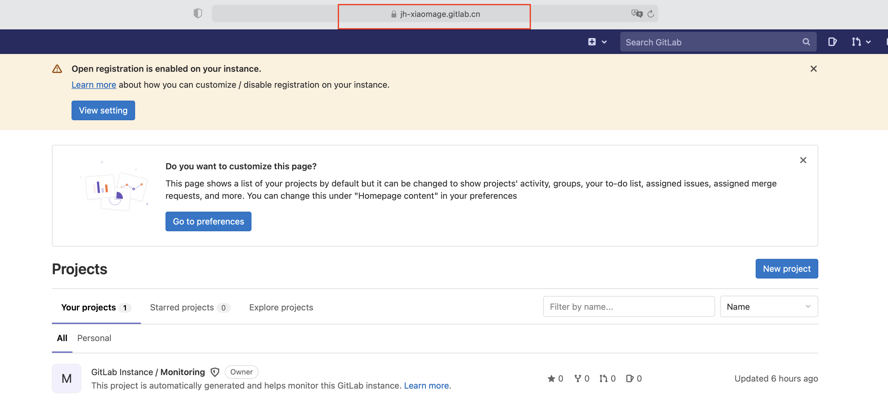Click the Your projects count badge 1
Image resolution: width=888 pixels, height=411 pixels.
coord(125,308)
